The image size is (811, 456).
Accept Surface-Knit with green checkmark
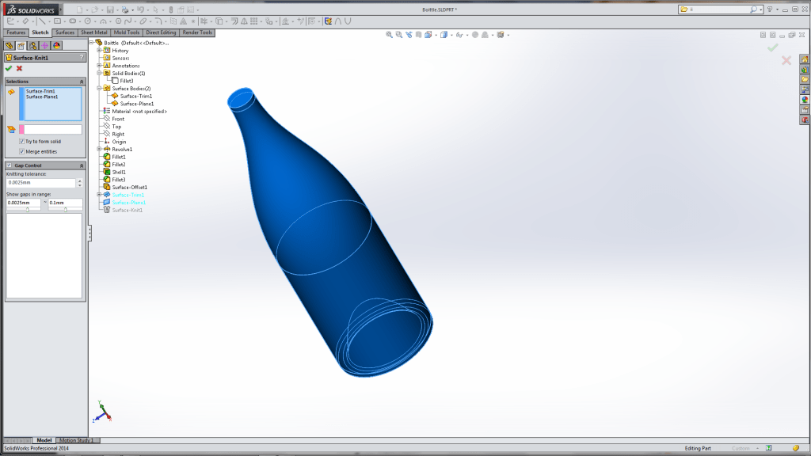9,68
